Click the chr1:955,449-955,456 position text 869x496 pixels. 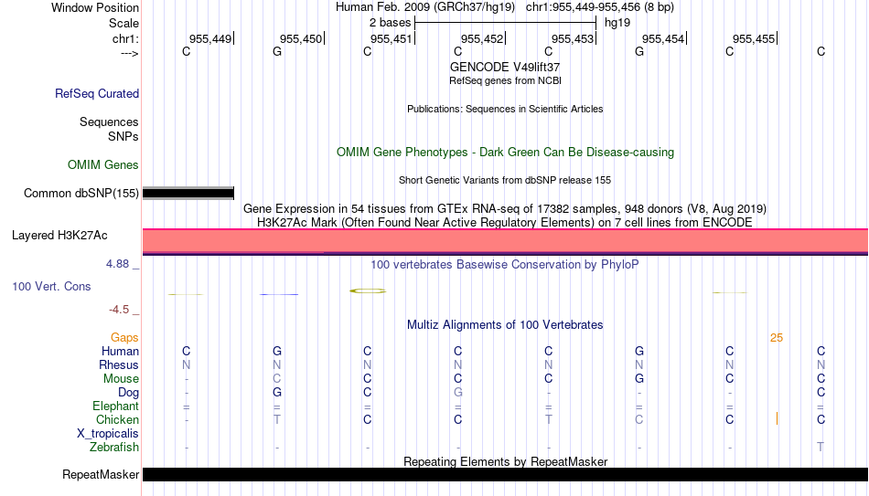[600, 7]
